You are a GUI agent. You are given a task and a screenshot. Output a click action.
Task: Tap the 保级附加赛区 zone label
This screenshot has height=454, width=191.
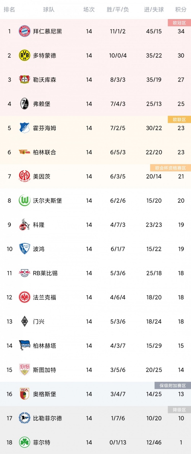point(173,386)
